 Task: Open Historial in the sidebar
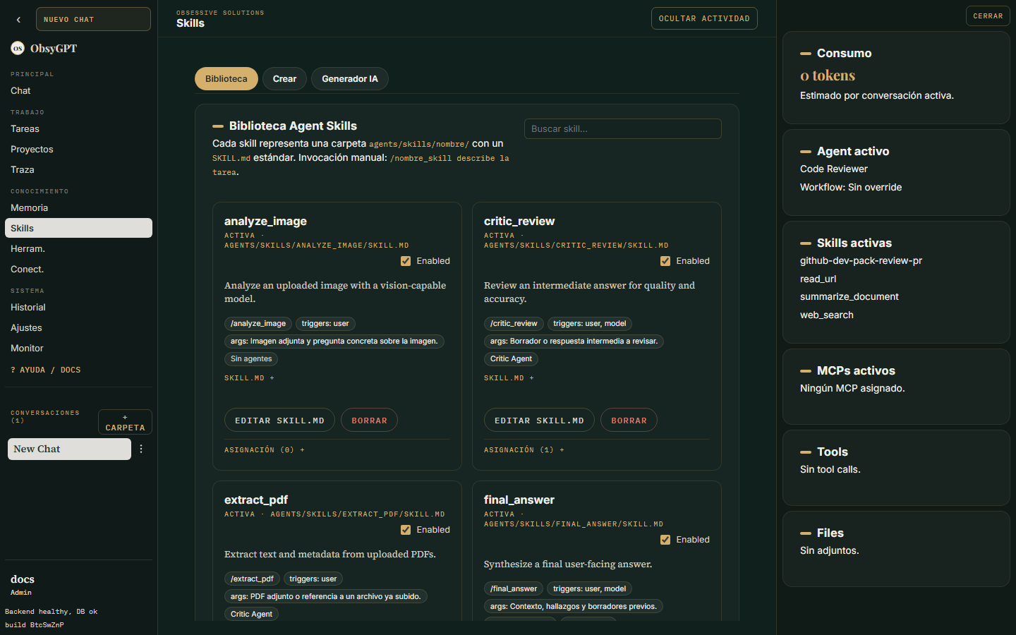pos(78,307)
